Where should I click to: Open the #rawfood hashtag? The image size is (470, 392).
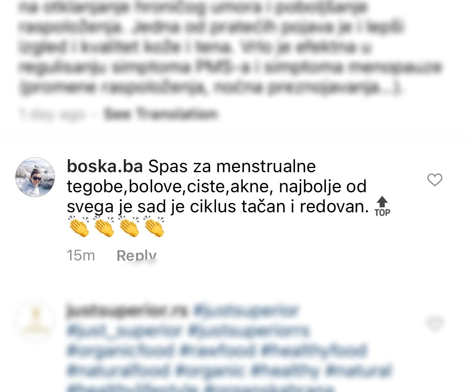click(x=218, y=351)
